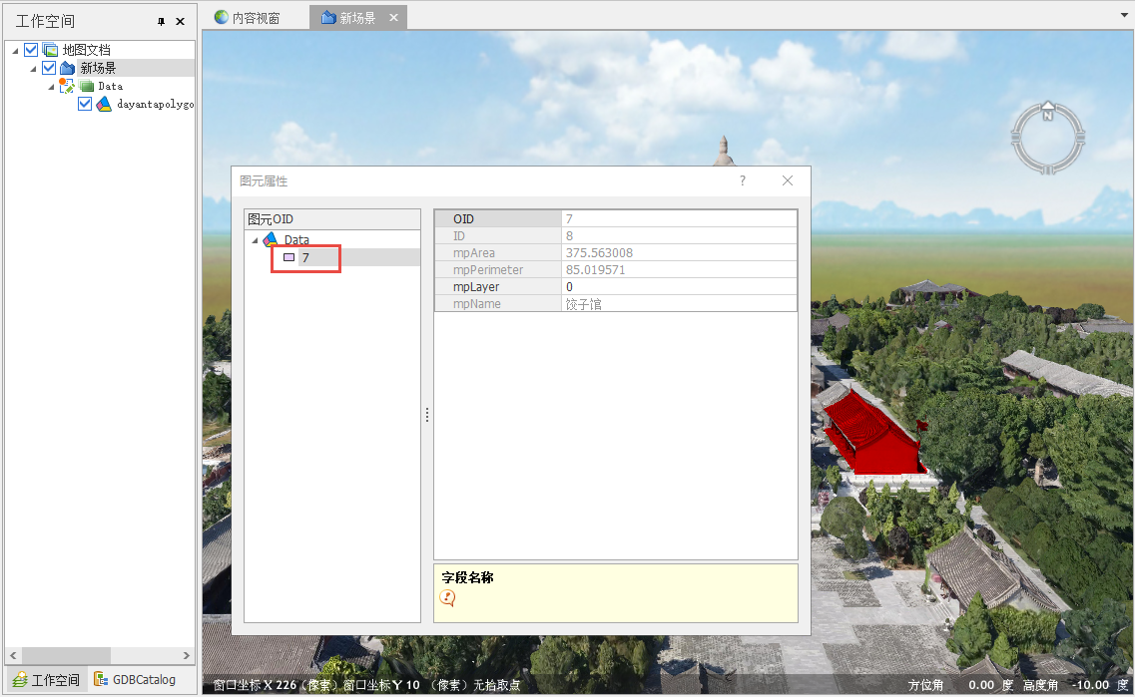The height and width of the screenshot is (697, 1135).
Task: Toggle the 新场景 visibility checkbox
Action: click(49, 68)
